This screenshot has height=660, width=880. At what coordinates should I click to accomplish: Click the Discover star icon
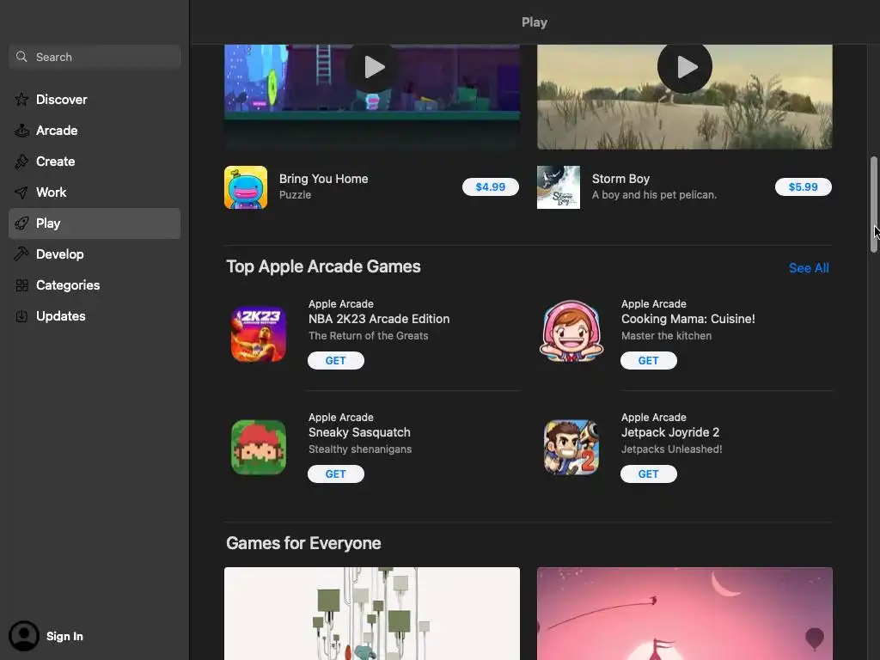coord(21,100)
